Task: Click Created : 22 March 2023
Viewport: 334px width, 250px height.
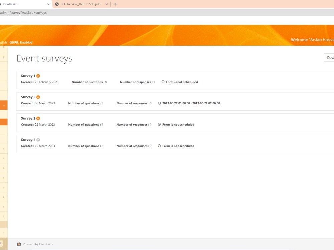Action: [x=38, y=124]
